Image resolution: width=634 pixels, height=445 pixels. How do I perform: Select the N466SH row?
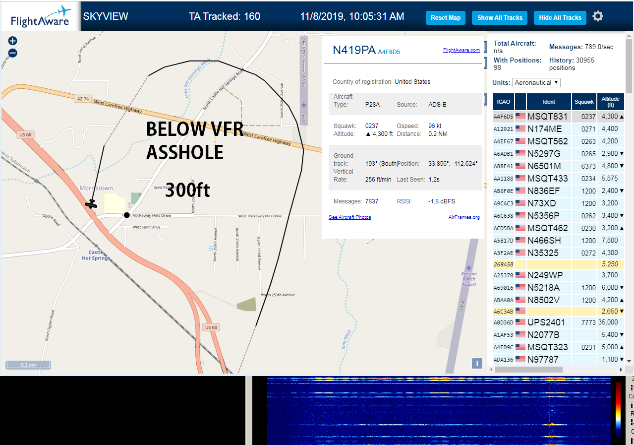point(559,241)
